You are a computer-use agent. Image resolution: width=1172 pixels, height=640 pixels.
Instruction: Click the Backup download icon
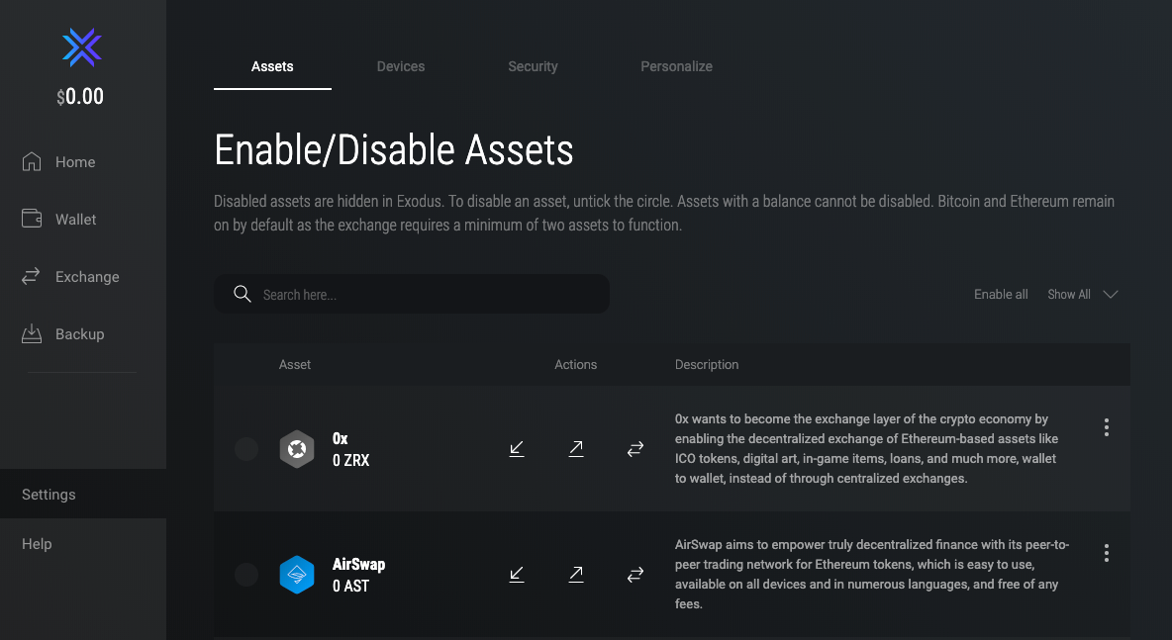(32, 333)
